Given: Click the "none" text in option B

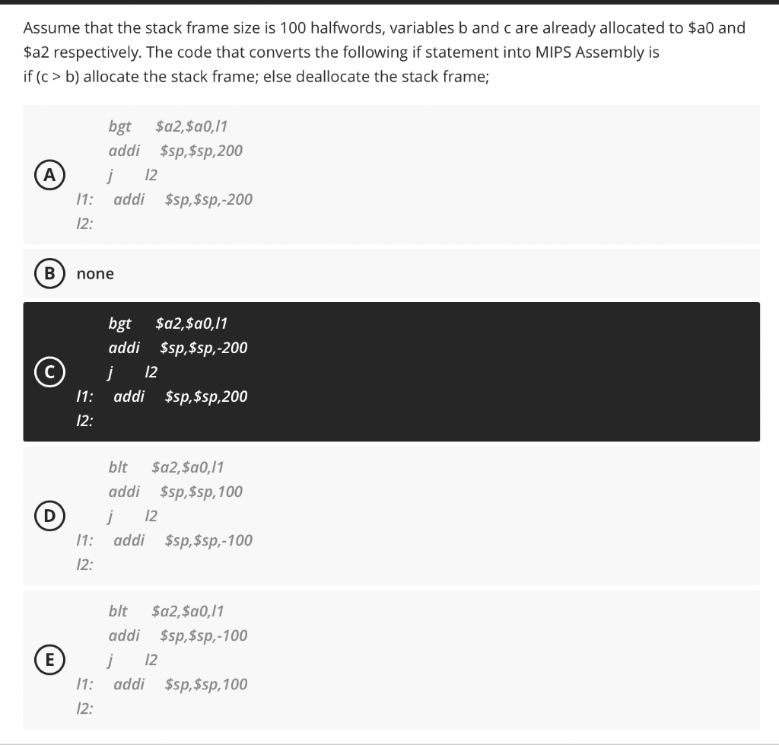Looking at the screenshot, I should click(x=94, y=273).
